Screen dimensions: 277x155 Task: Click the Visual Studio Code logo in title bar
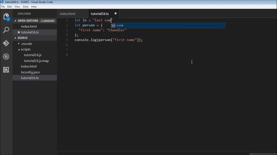coord(2,2)
